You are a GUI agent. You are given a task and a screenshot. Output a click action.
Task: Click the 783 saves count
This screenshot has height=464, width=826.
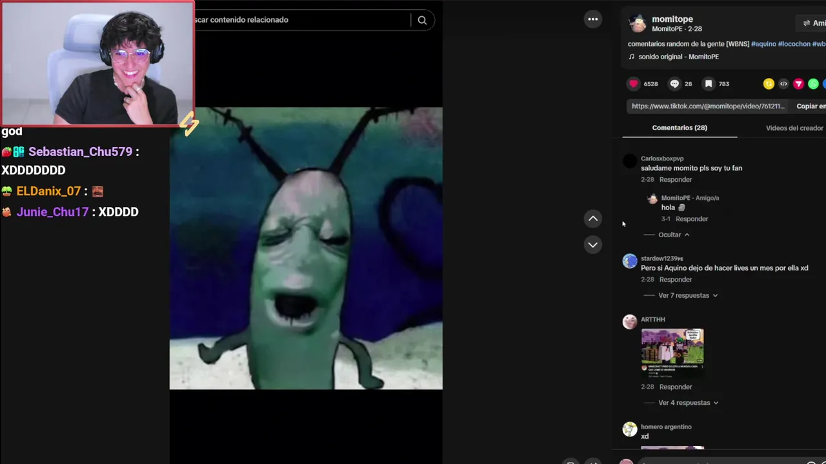coord(724,84)
